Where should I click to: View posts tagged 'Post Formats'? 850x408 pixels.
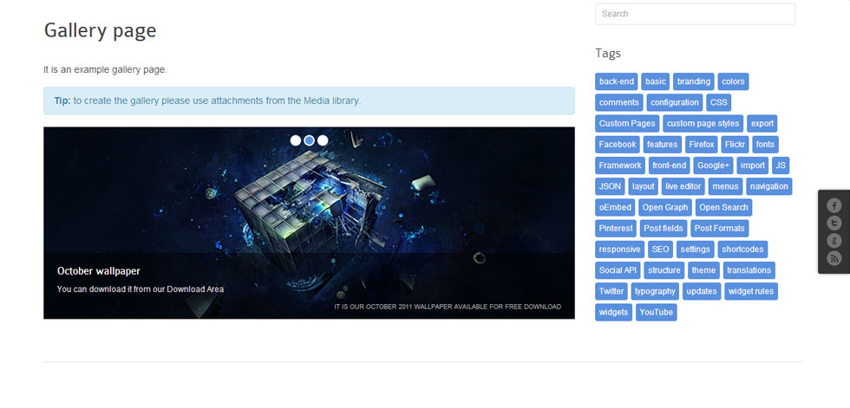[x=719, y=229]
